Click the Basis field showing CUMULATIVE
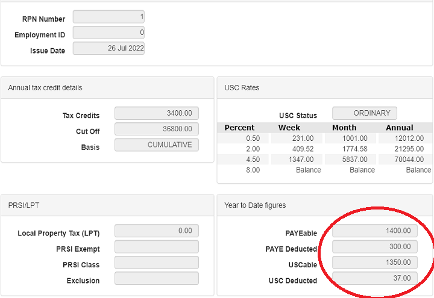434x298 pixels. click(x=157, y=145)
